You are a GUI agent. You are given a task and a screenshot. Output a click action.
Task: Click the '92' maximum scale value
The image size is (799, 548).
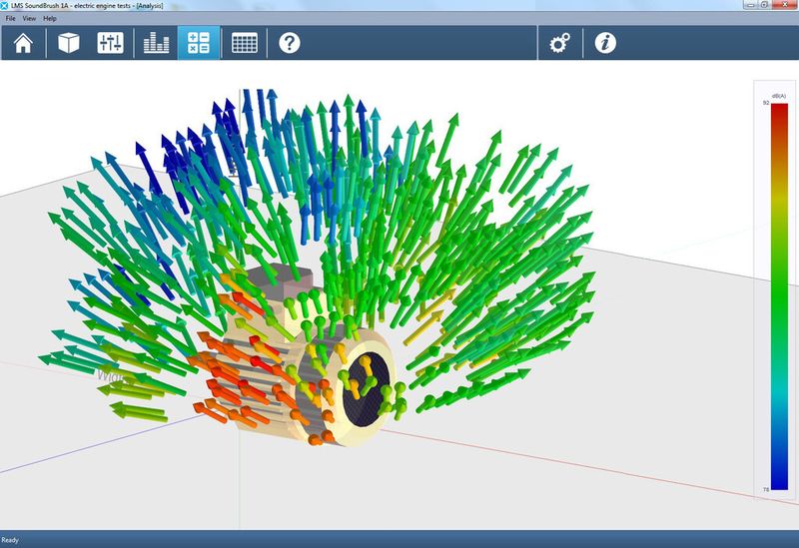tap(766, 103)
